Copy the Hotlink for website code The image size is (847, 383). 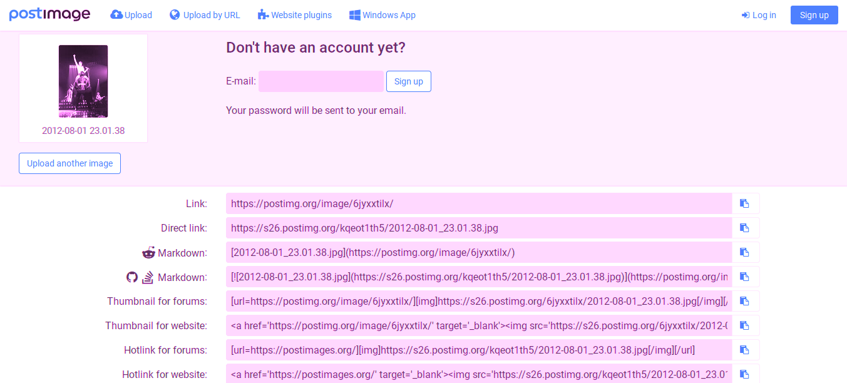pos(745,374)
